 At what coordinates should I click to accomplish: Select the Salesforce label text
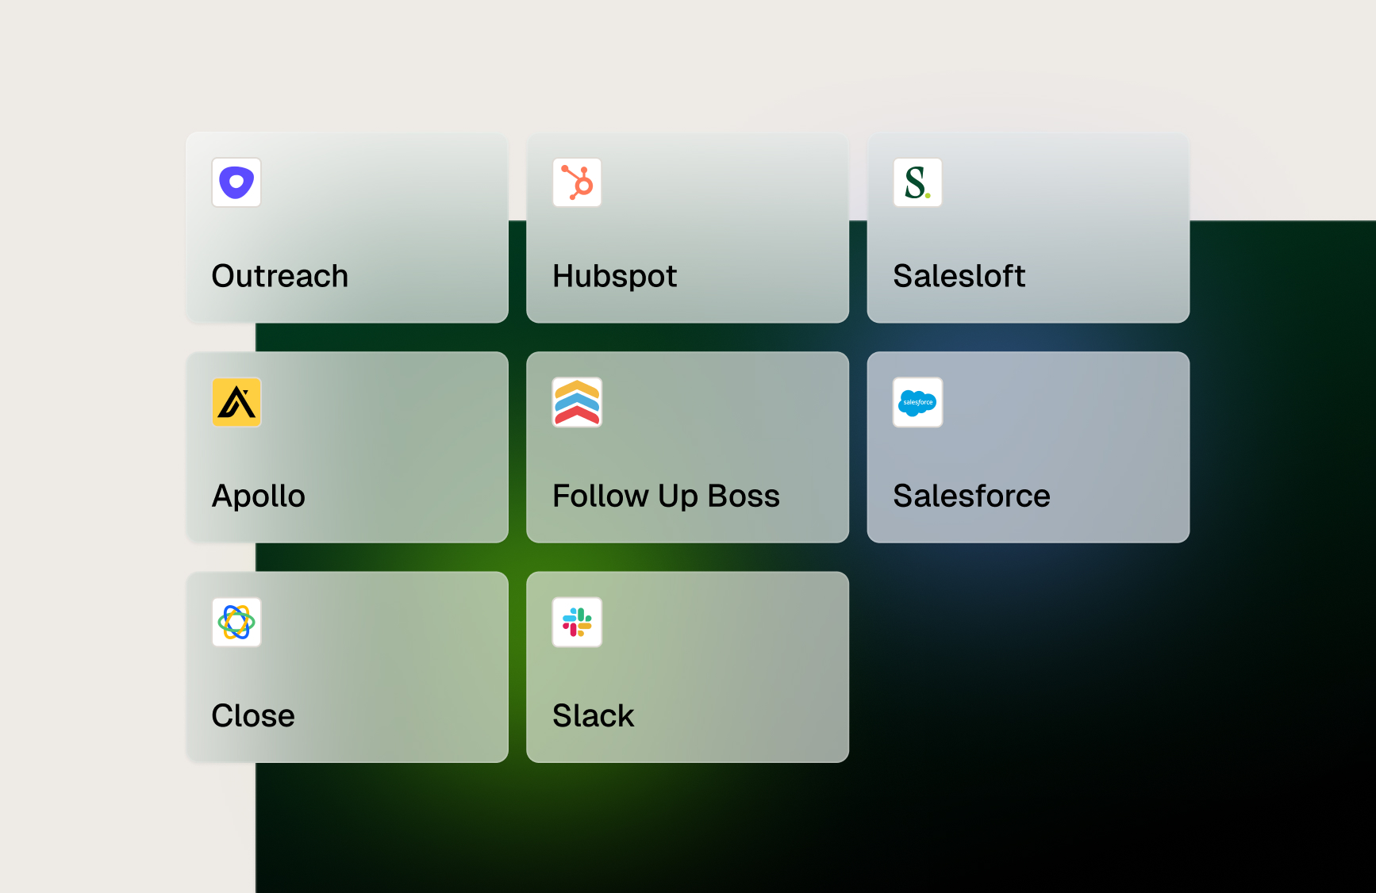972,496
